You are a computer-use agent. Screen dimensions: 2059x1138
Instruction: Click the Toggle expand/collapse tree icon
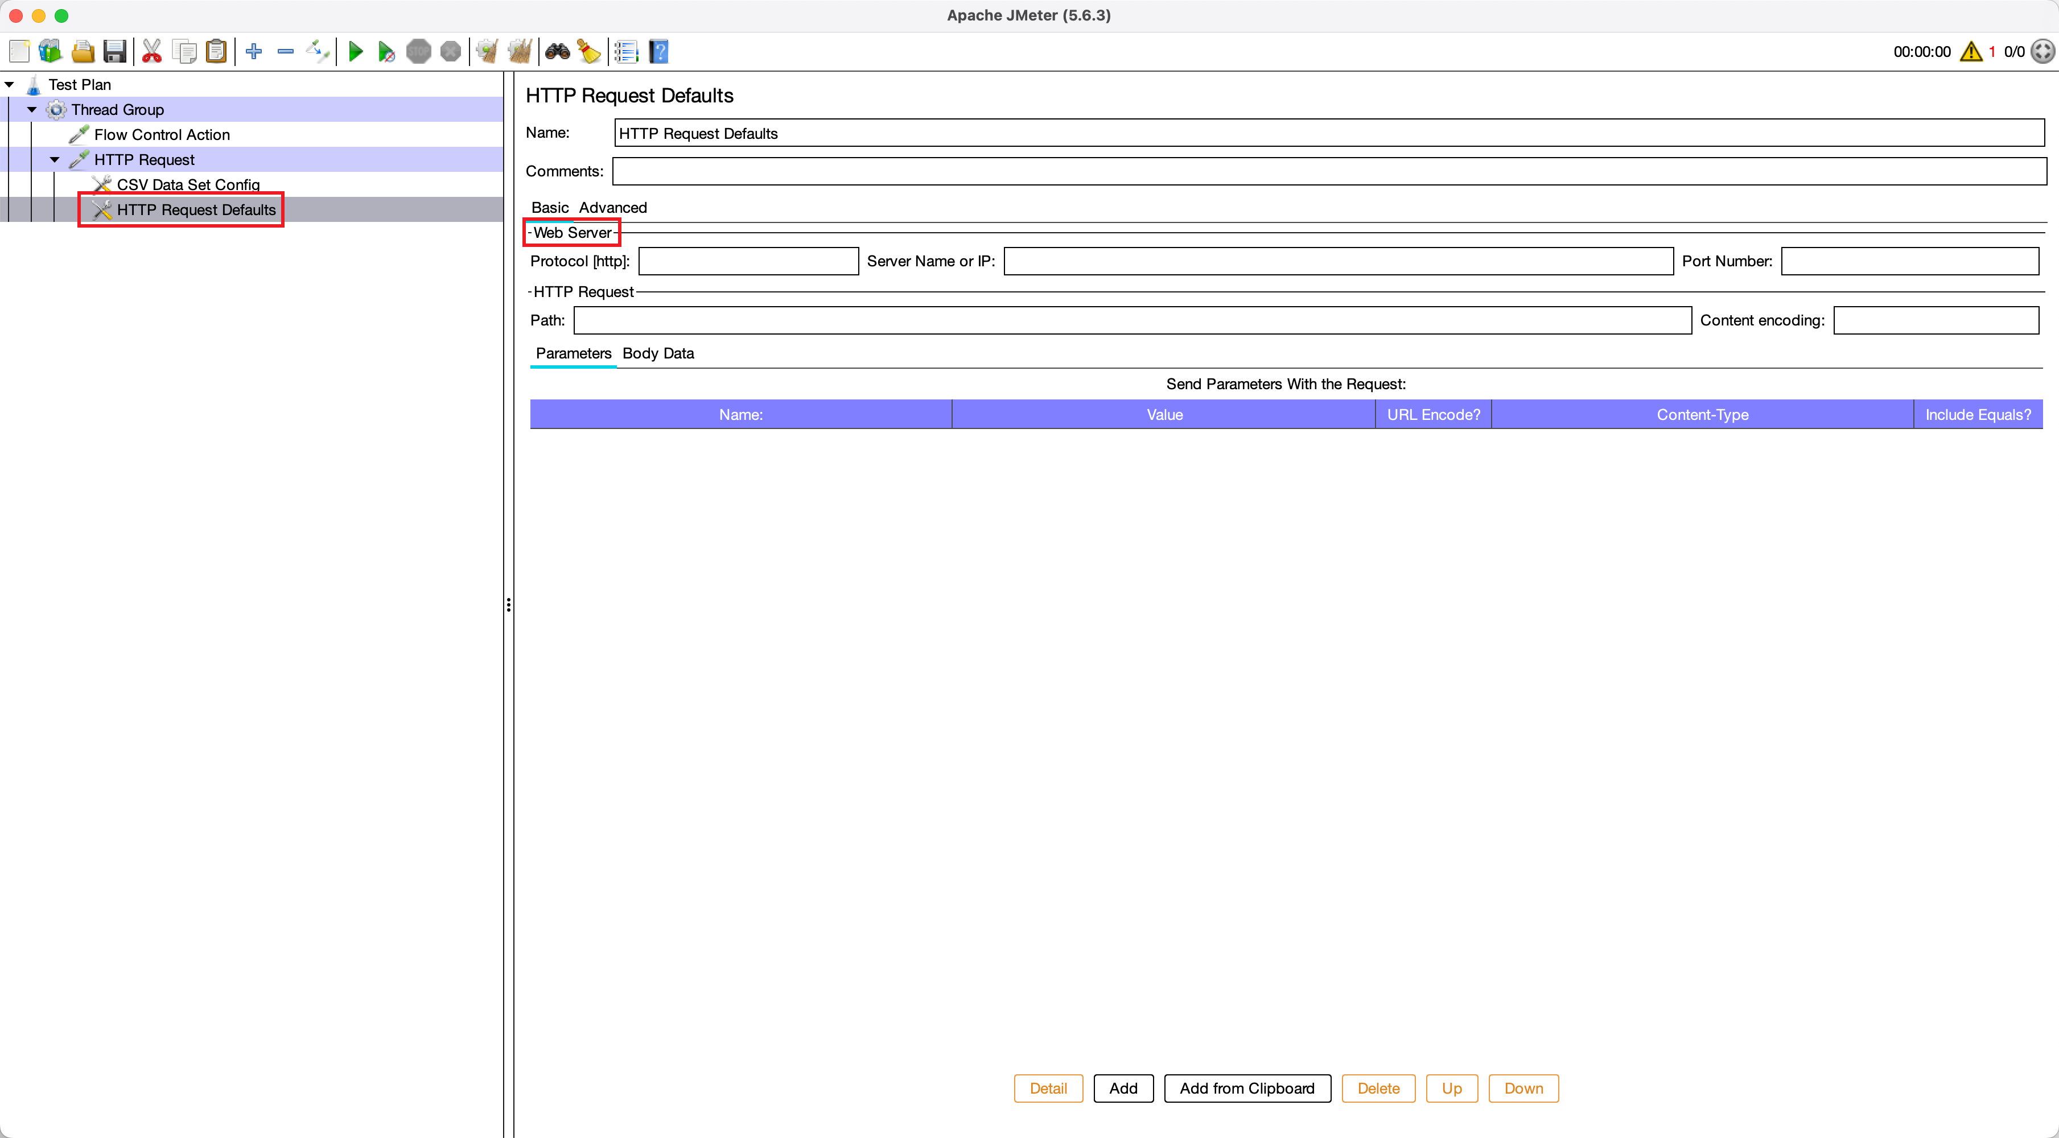pos(318,52)
